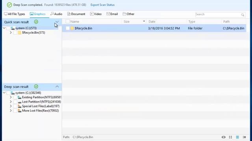Screen dimensions: 252x141
Task: Click the Size column sort arrow
Action: [144, 21]
